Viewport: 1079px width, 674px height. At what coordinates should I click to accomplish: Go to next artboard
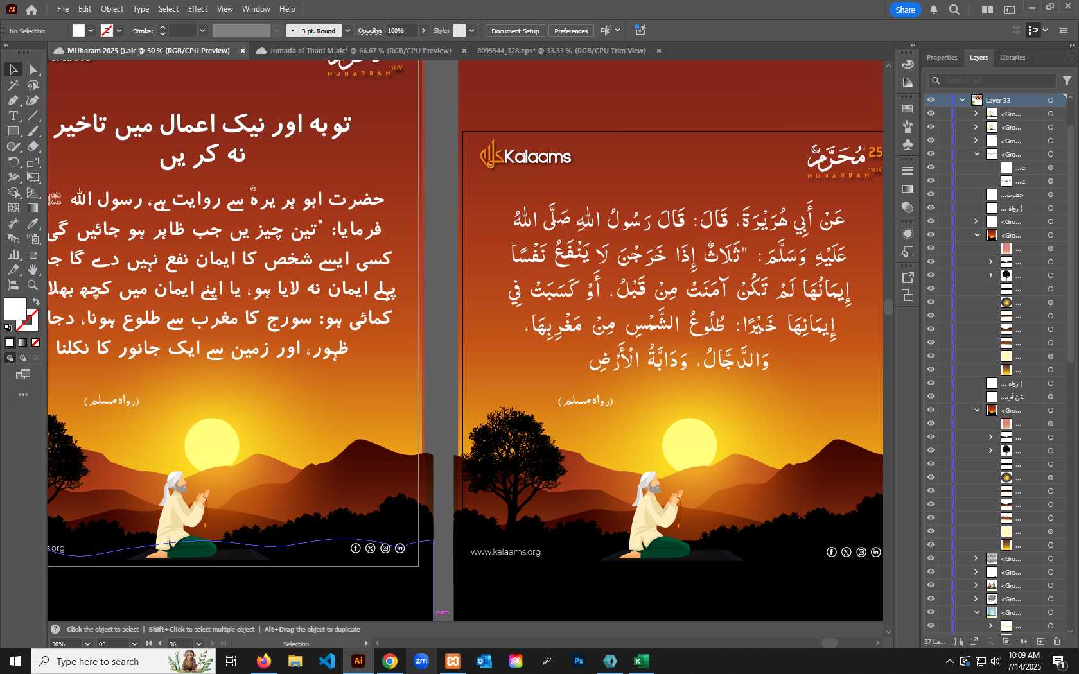click(x=212, y=644)
